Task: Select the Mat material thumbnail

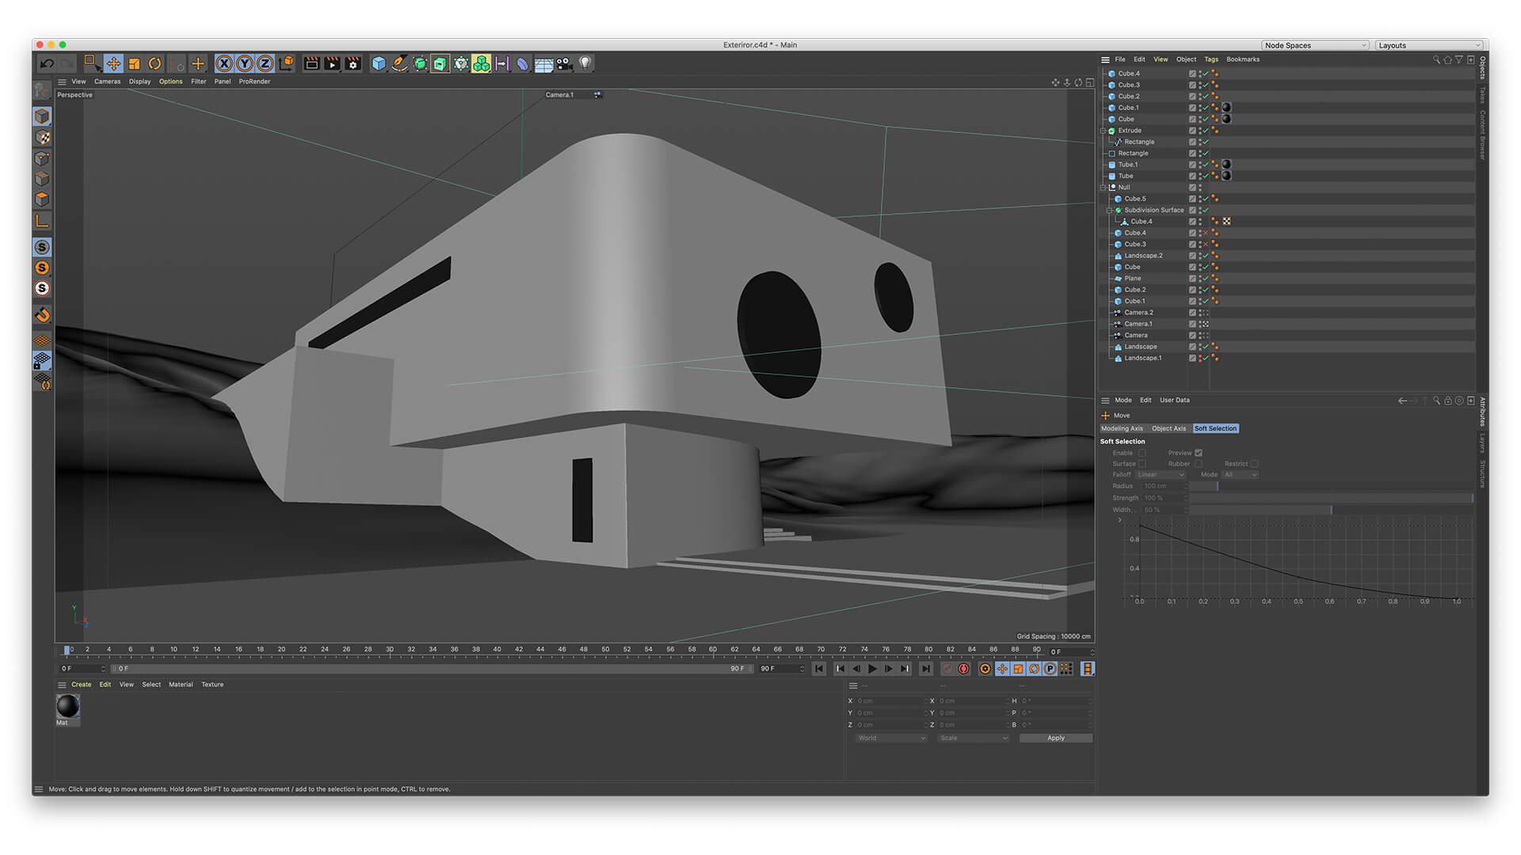Action: [x=67, y=705]
